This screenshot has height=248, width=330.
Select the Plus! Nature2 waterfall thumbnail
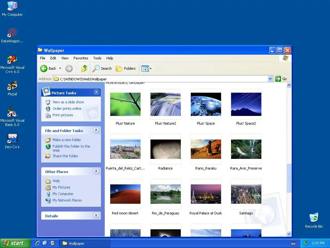point(166,104)
